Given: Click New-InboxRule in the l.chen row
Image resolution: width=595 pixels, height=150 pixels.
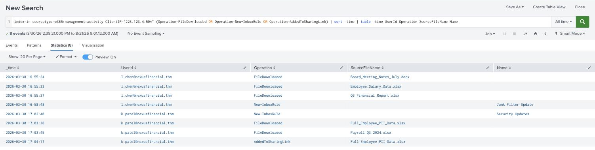Looking at the screenshot, I should pyautogui.click(x=267, y=105).
